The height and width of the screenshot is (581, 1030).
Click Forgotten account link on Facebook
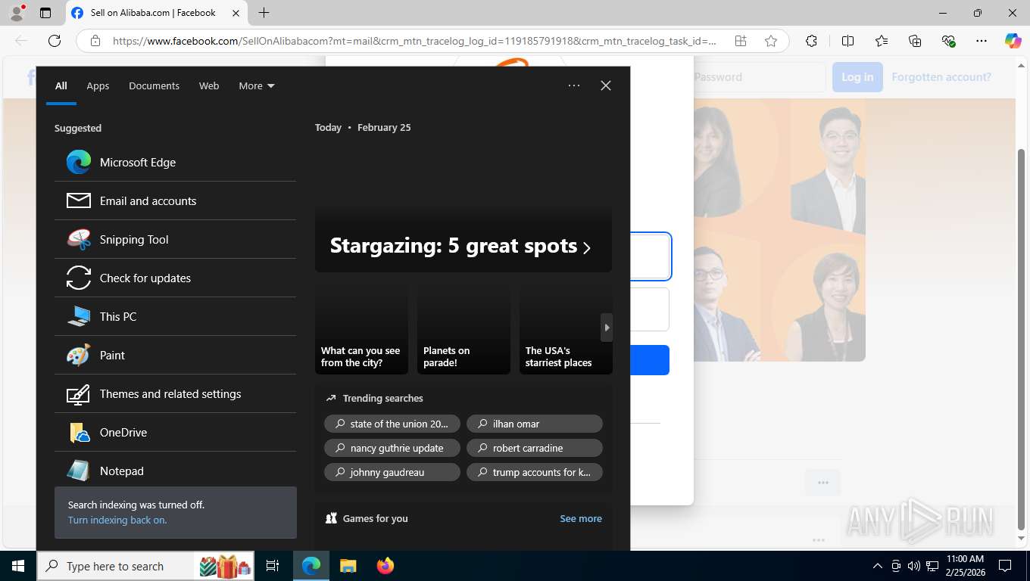pyautogui.click(x=941, y=76)
